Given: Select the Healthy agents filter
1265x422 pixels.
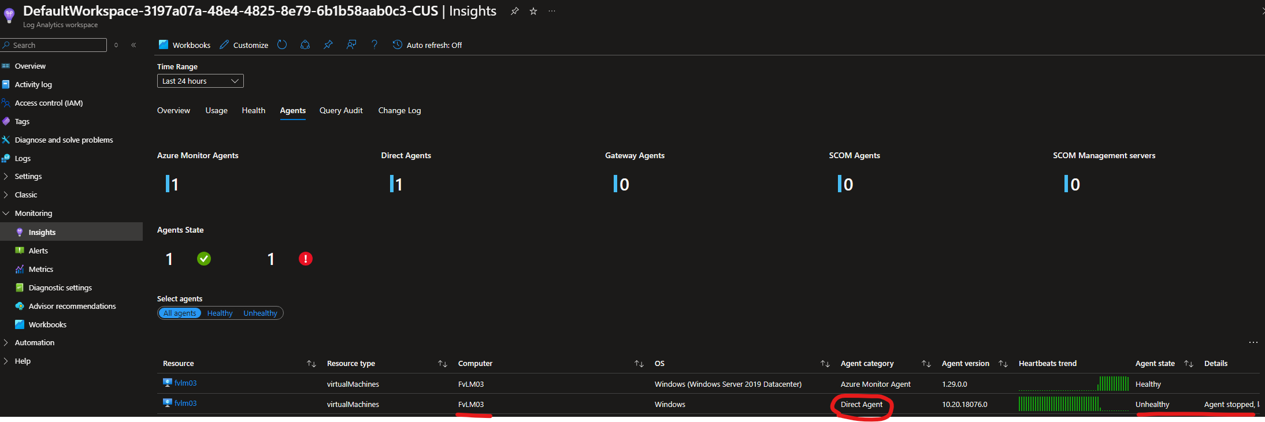Looking at the screenshot, I should click(x=220, y=313).
